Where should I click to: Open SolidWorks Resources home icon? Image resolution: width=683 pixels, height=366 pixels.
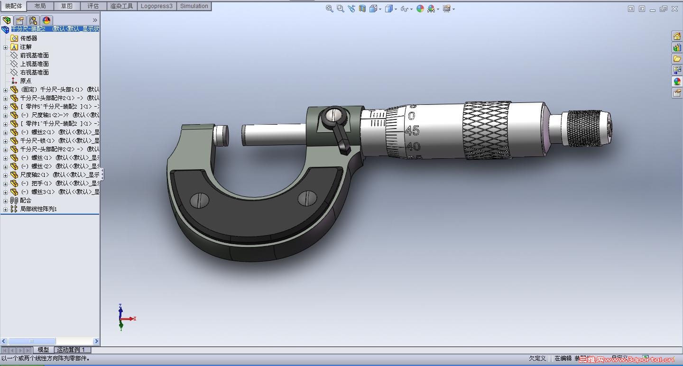point(677,36)
